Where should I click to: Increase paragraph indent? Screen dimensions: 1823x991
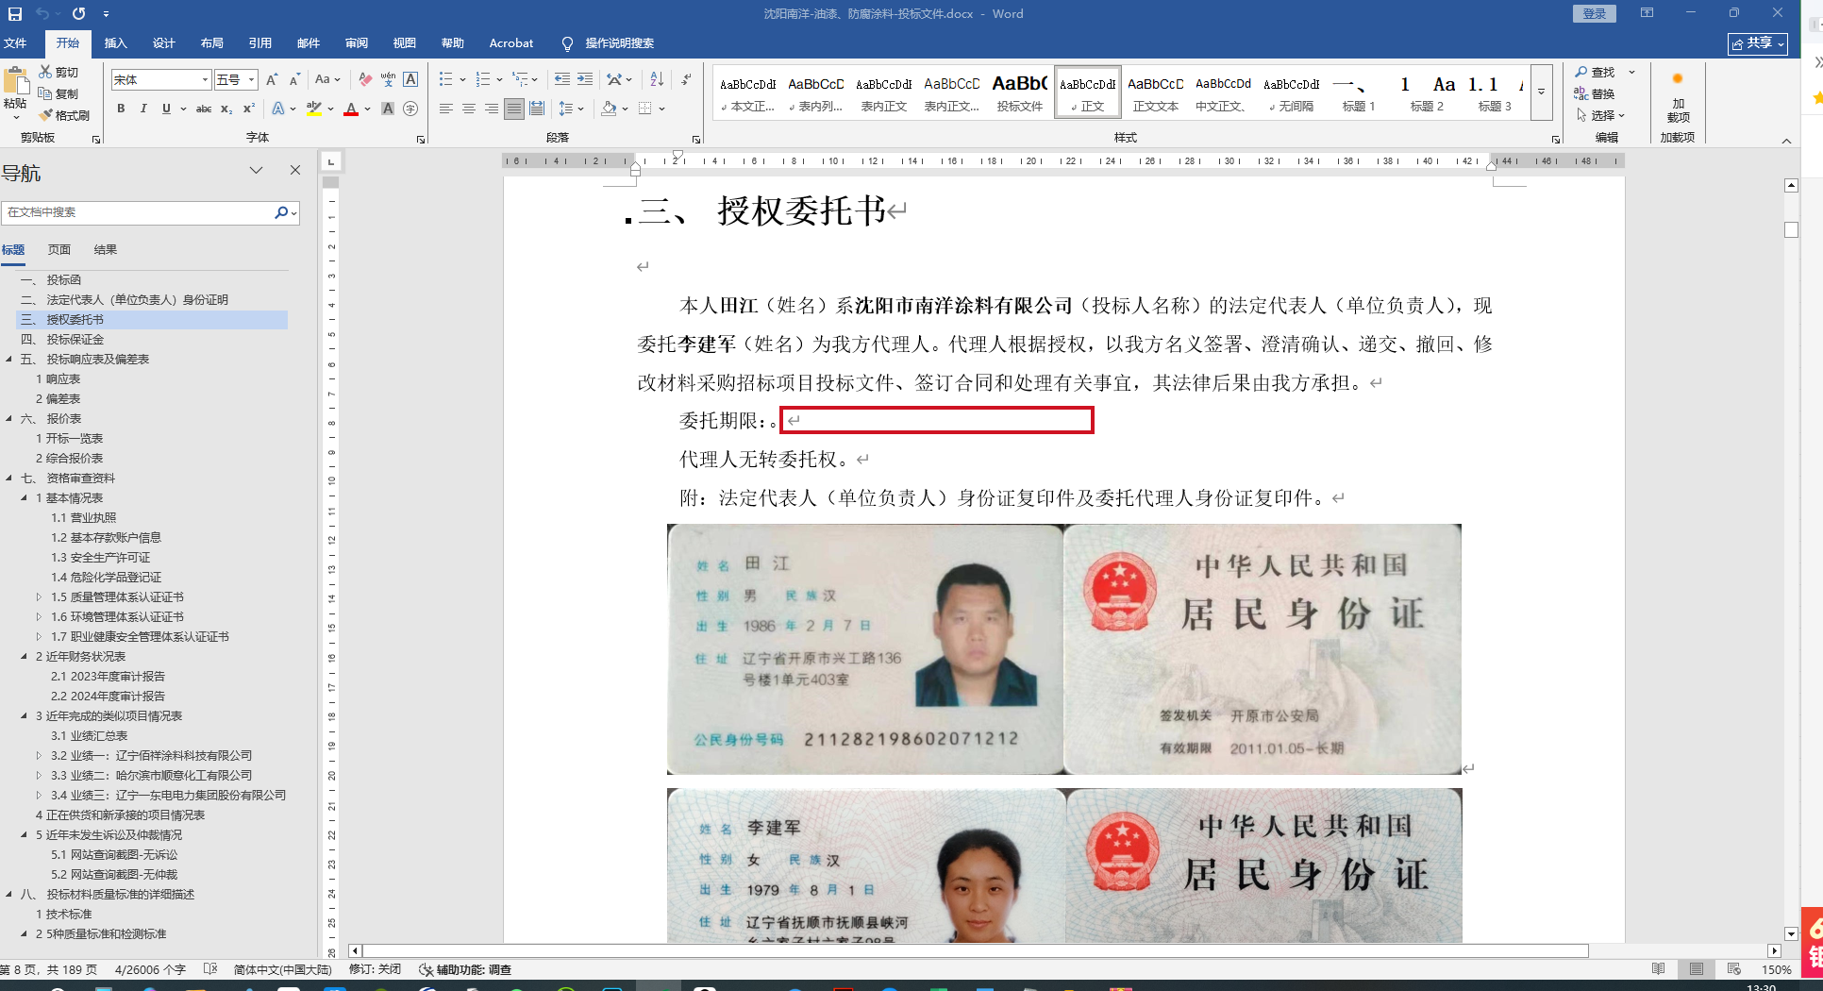[585, 80]
